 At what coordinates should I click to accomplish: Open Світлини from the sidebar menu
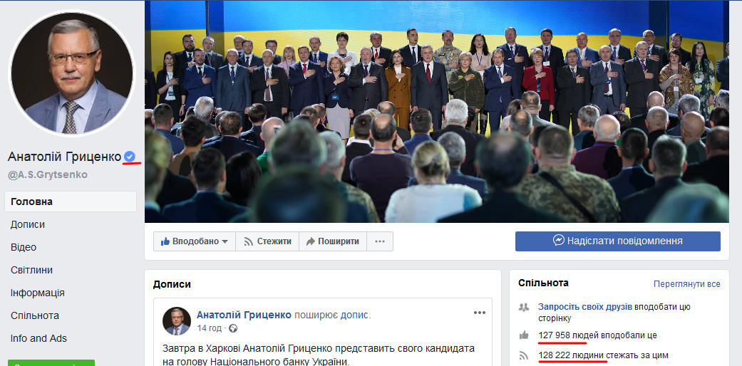(31, 270)
